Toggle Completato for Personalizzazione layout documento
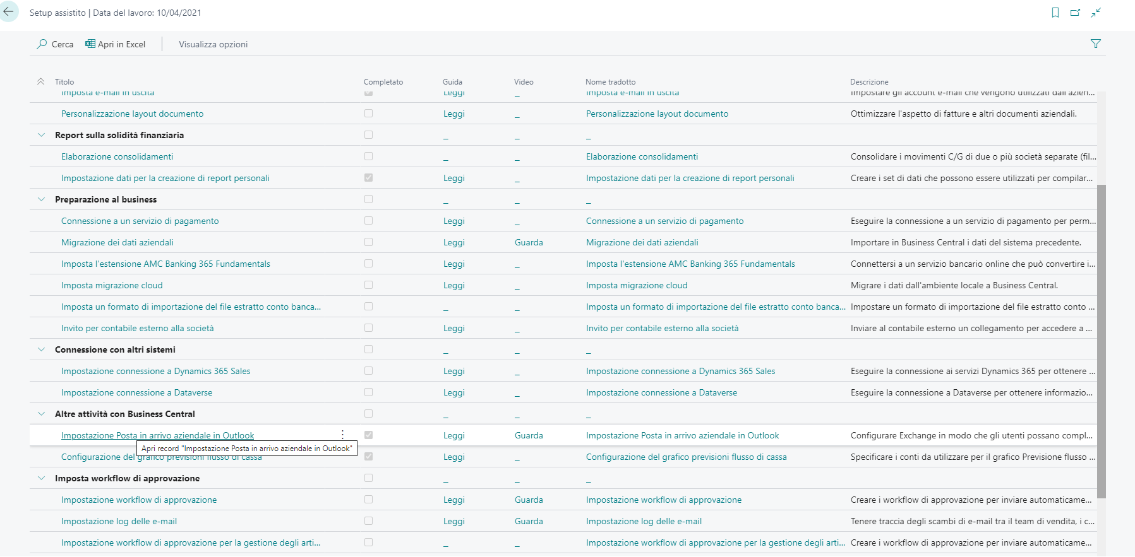Screen dimensions: 1135x557 pyautogui.click(x=368, y=114)
